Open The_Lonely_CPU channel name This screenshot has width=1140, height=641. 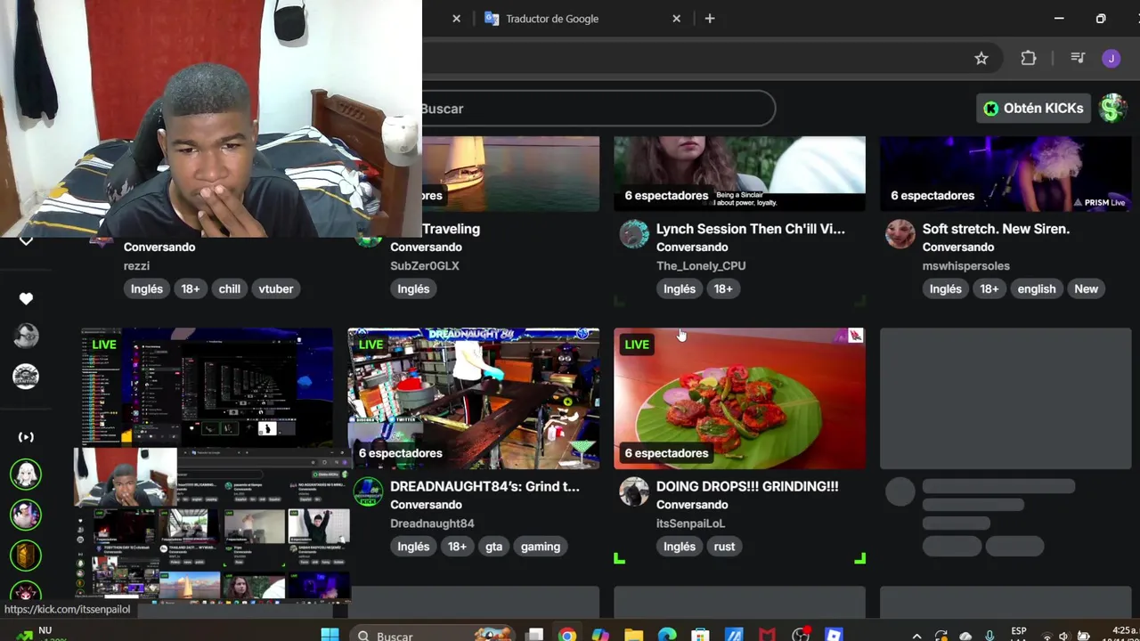(701, 266)
